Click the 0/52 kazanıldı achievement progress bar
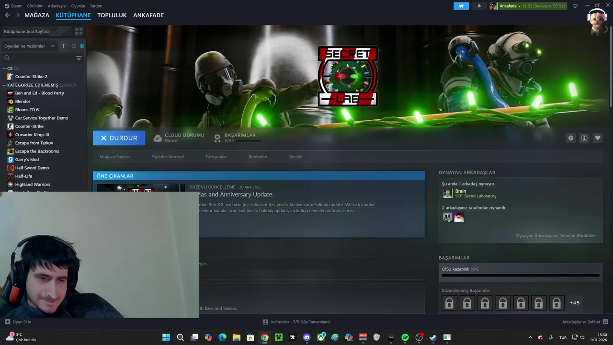613x345 pixels. pos(521,276)
